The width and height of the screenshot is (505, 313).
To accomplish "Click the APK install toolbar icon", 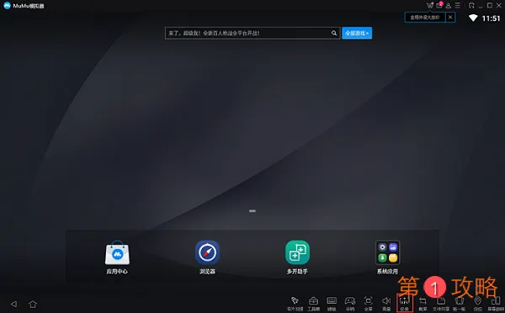I will pos(405,304).
